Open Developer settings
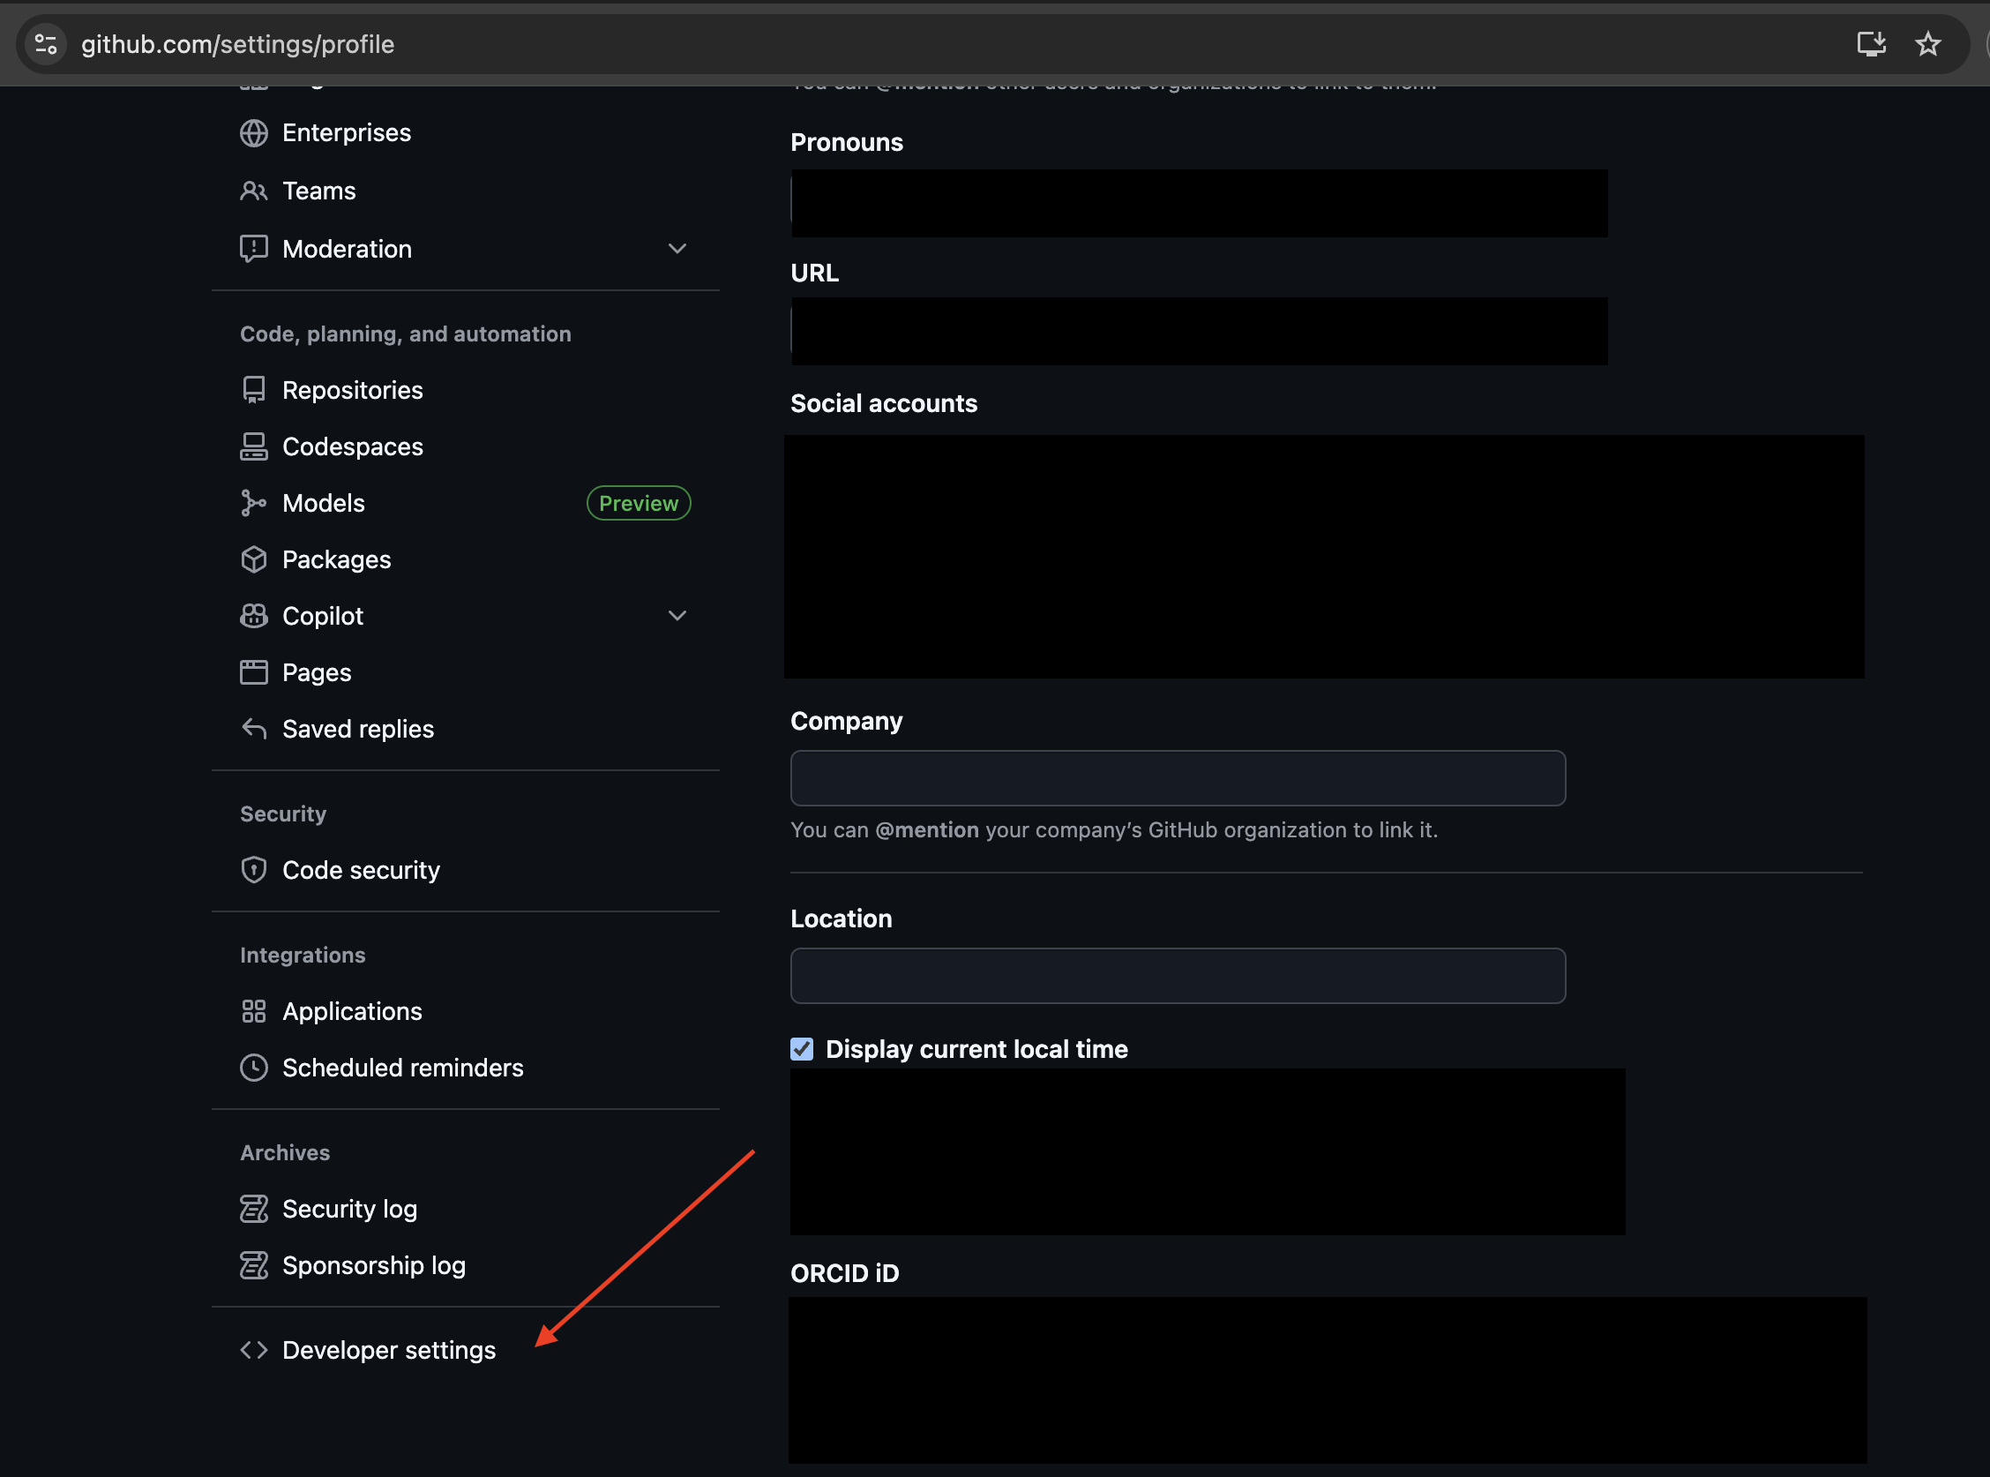 (x=390, y=1350)
